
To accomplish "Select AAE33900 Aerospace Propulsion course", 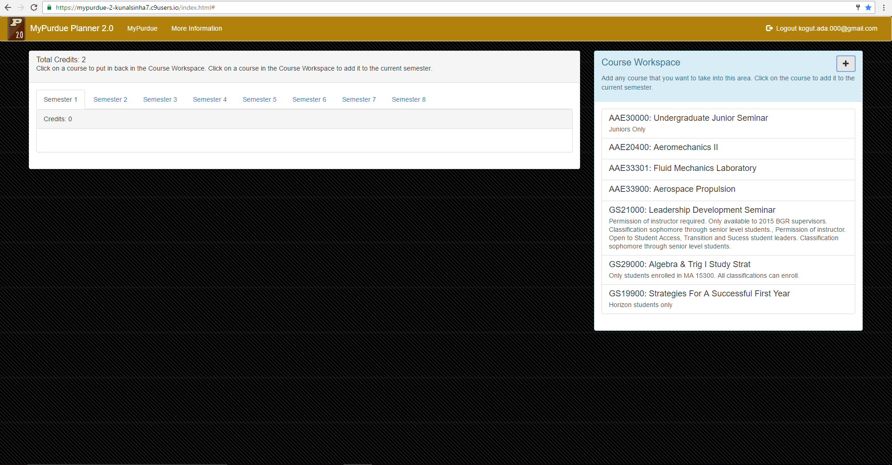I will [x=728, y=190].
